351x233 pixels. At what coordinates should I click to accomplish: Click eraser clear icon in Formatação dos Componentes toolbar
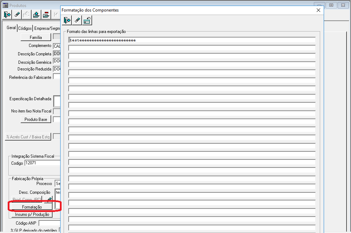tap(77, 20)
